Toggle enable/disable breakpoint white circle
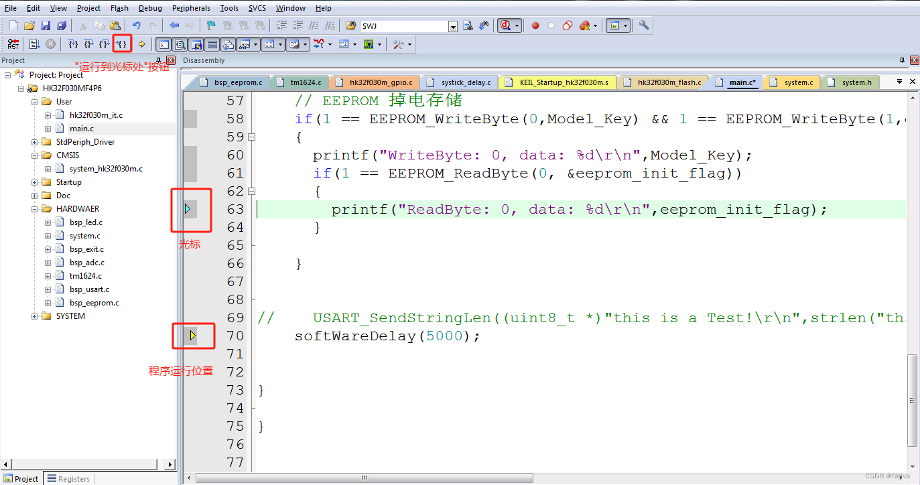 coord(551,25)
